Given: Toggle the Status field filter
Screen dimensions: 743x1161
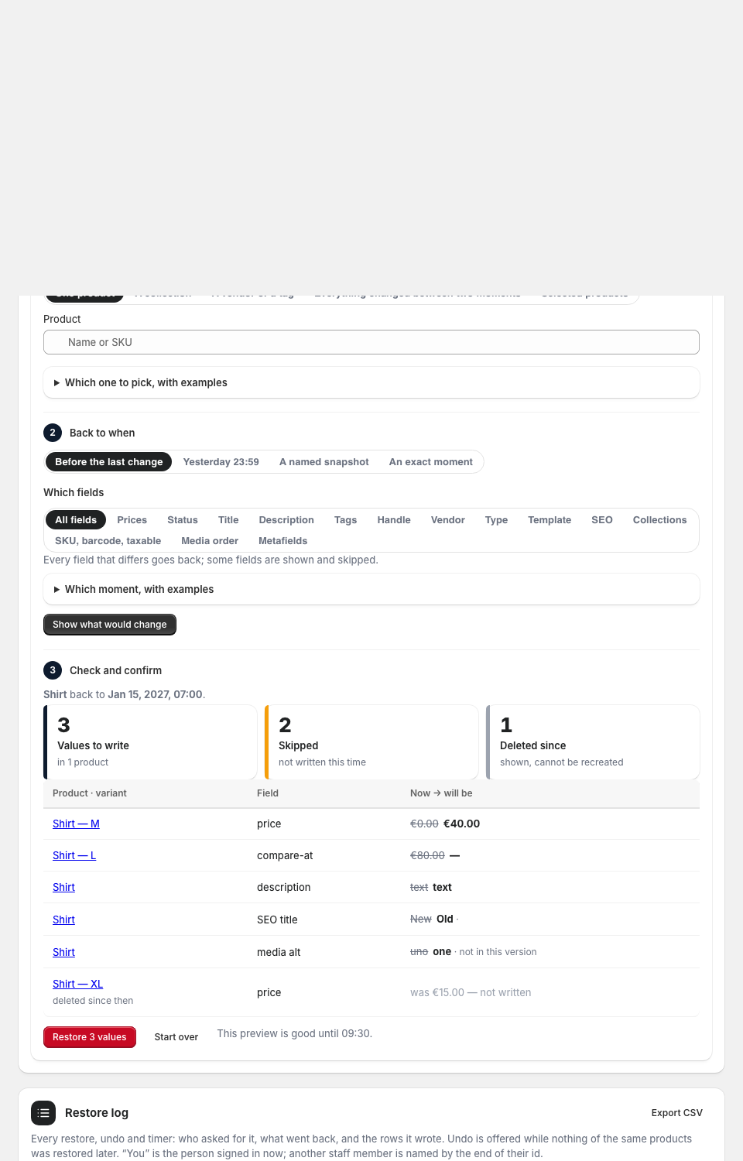Looking at the screenshot, I should tap(183, 520).
